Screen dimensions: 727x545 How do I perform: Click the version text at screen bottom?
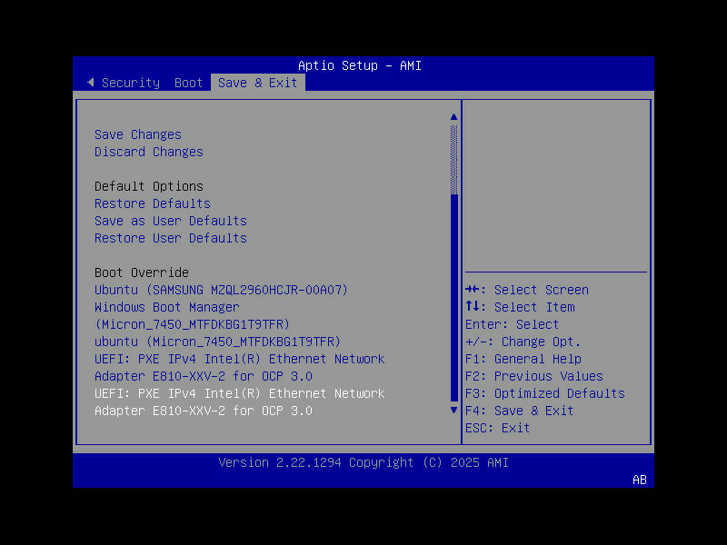[363, 462]
